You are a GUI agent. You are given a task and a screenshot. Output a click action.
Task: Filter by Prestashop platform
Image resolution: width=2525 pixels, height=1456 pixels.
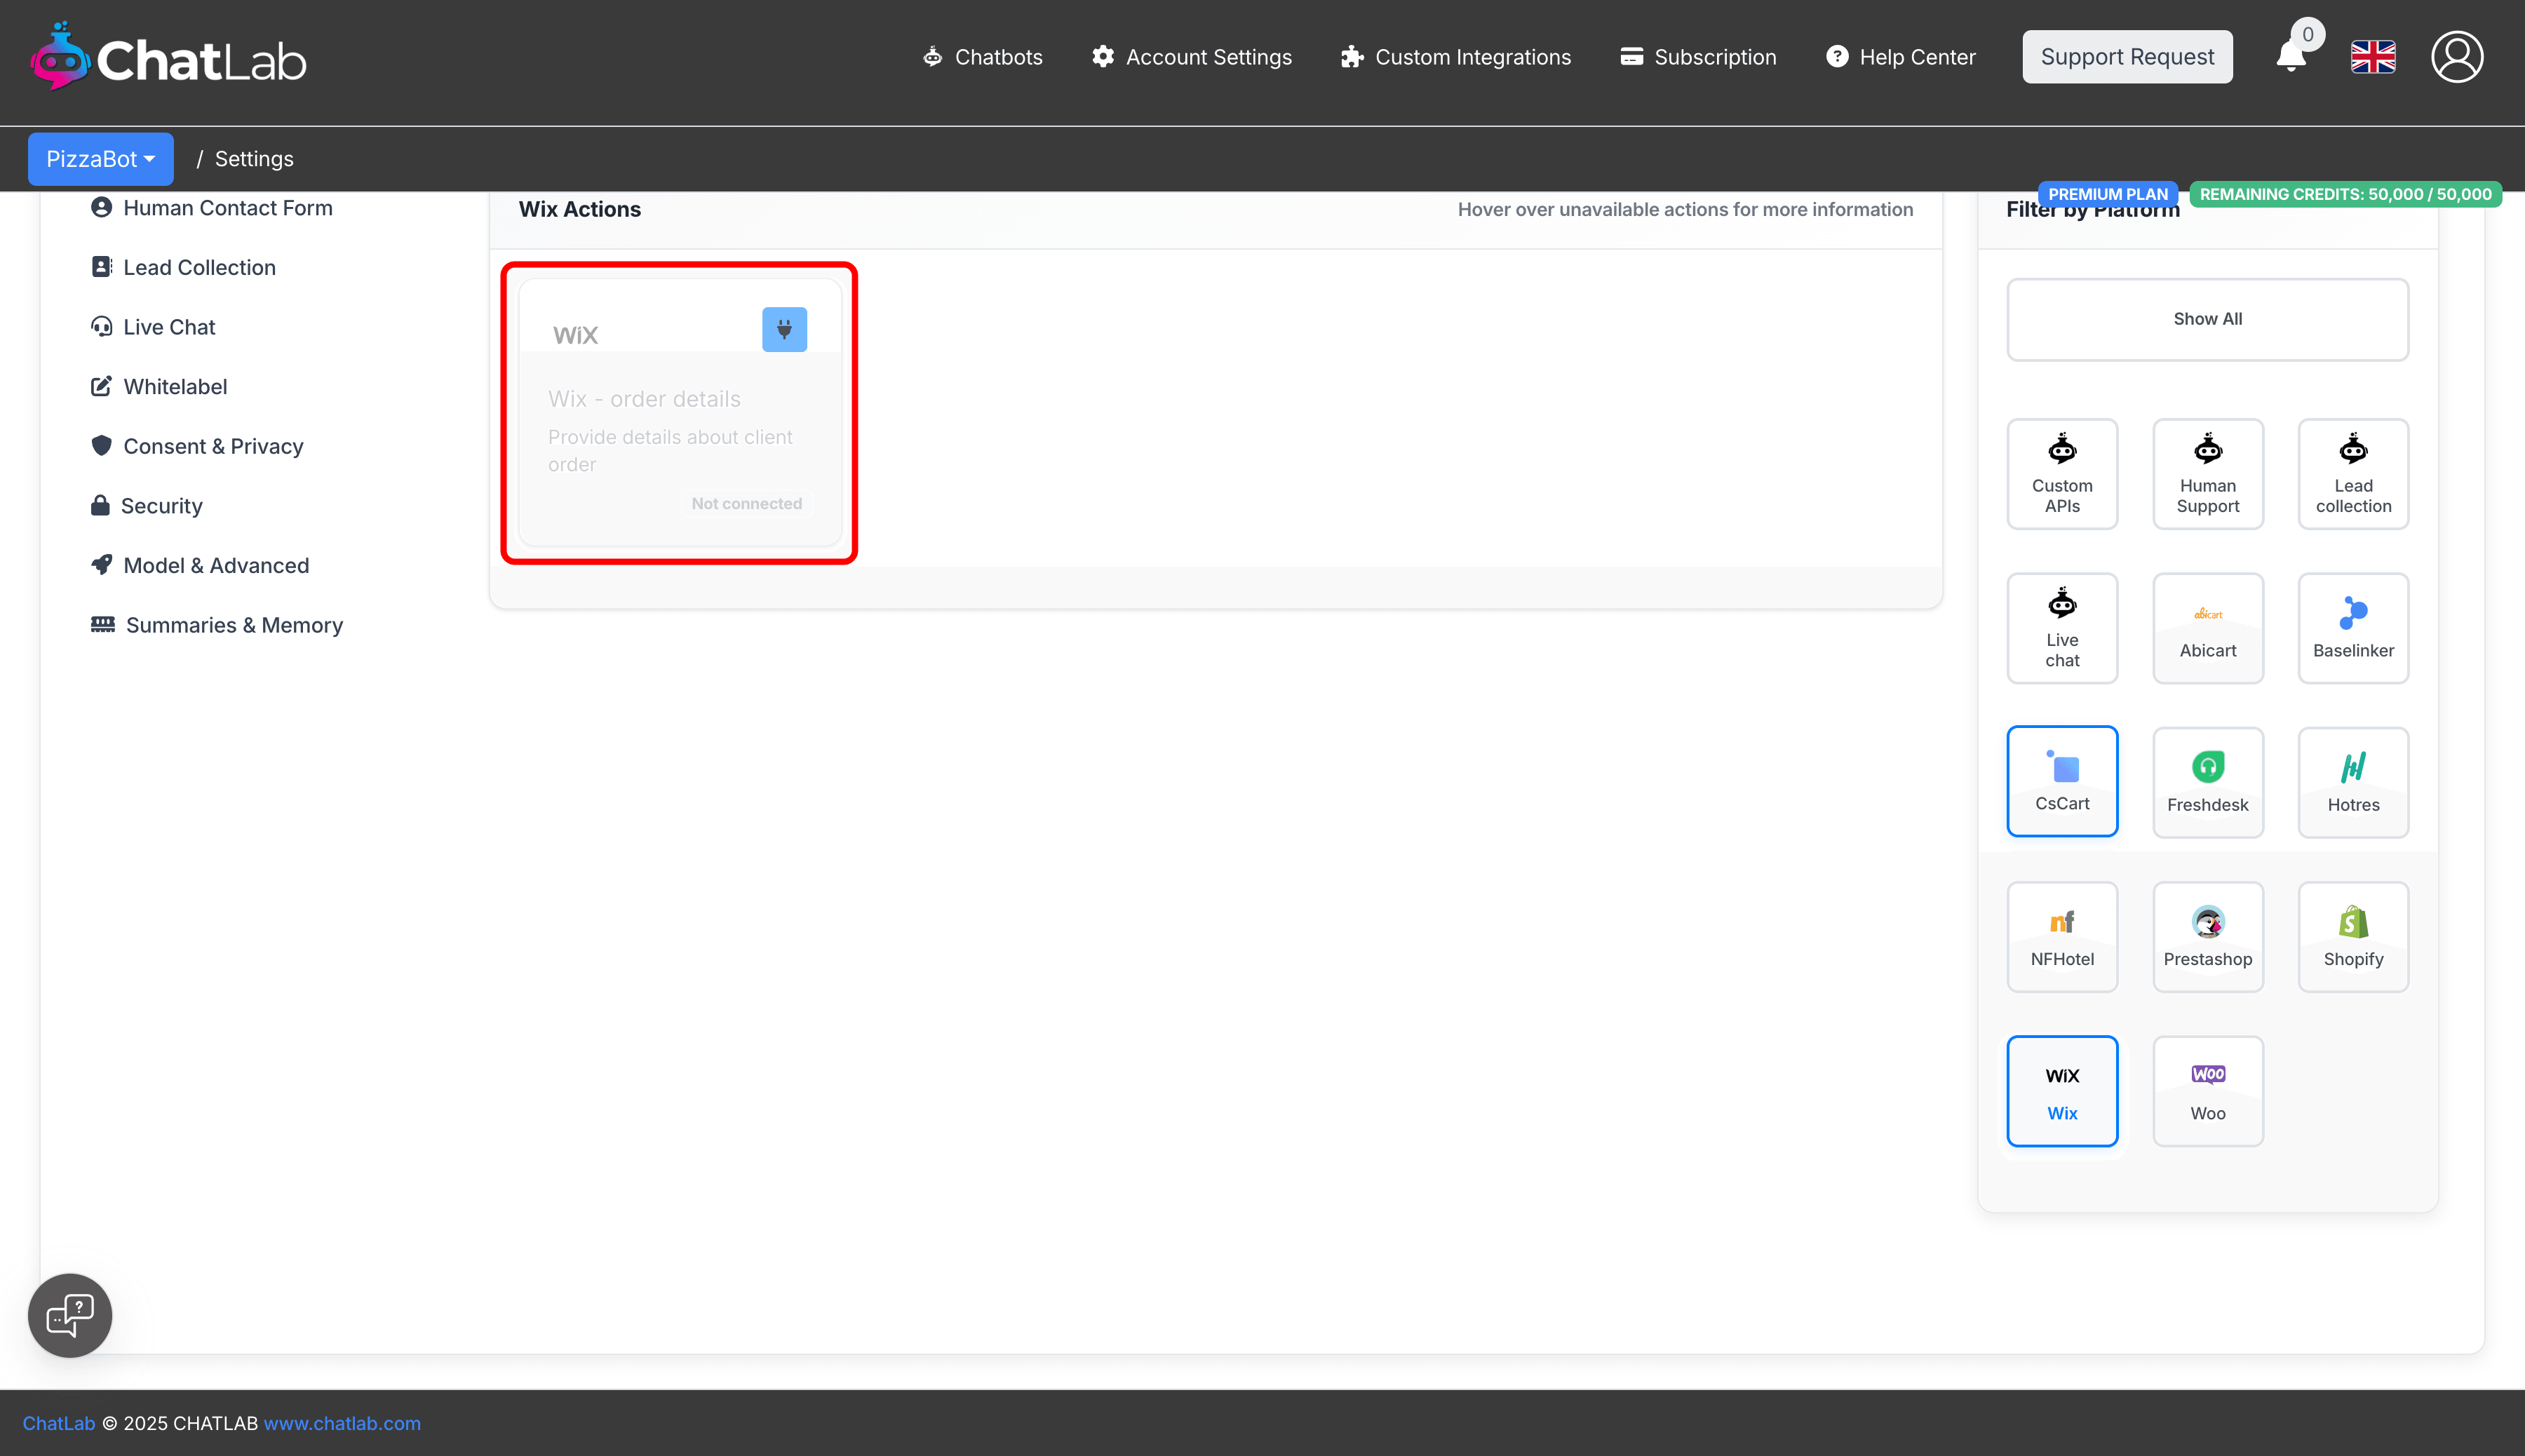click(2207, 936)
